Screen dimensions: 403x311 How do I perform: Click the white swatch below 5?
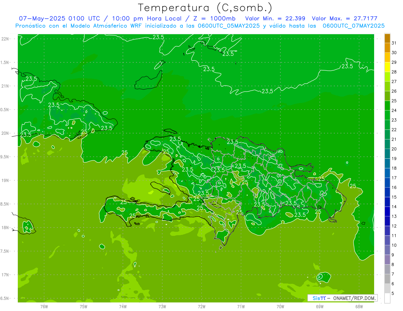click(387, 298)
